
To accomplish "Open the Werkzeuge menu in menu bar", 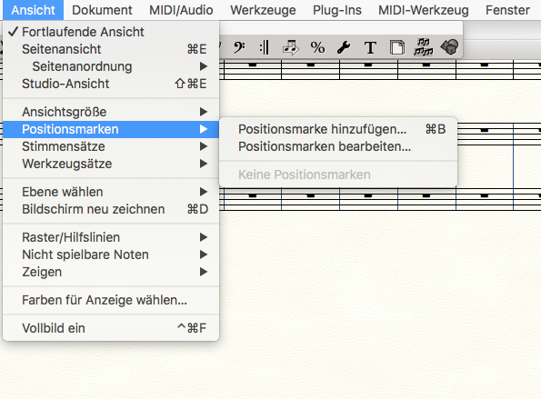I will [263, 10].
